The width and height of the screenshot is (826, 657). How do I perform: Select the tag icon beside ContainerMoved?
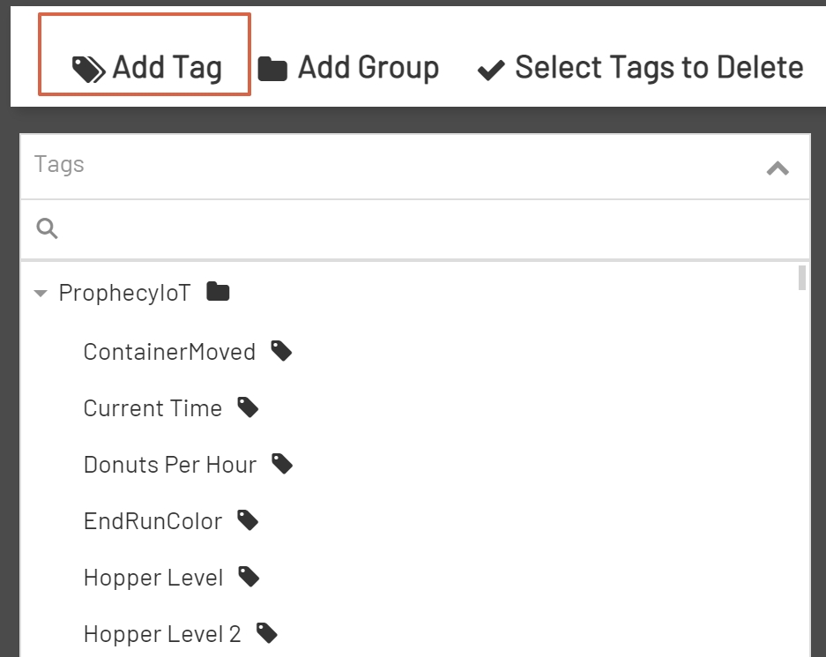click(x=282, y=350)
